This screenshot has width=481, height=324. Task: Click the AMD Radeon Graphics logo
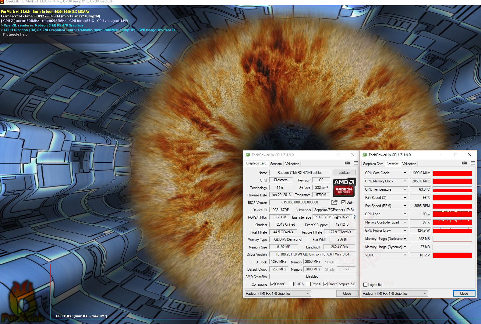[344, 187]
